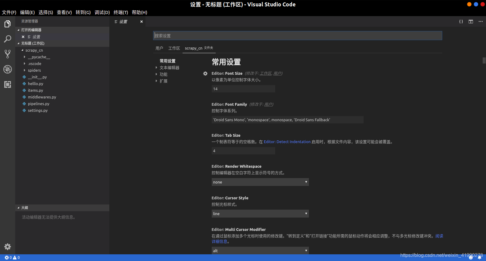Split the editor with split icon
Viewport: 486px width, 261px height.
(x=471, y=22)
